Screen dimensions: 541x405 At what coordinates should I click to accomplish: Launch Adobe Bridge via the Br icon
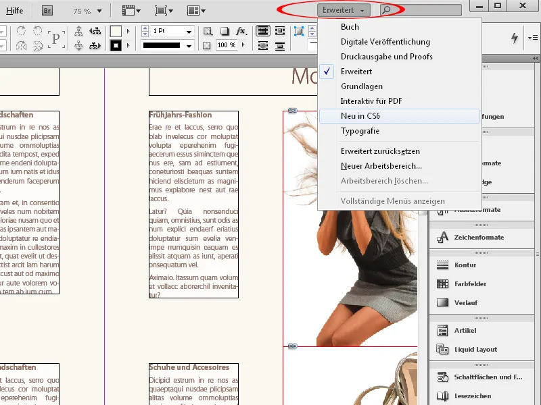tap(47, 10)
